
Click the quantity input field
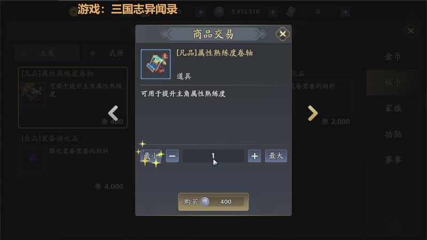click(213, 156)
